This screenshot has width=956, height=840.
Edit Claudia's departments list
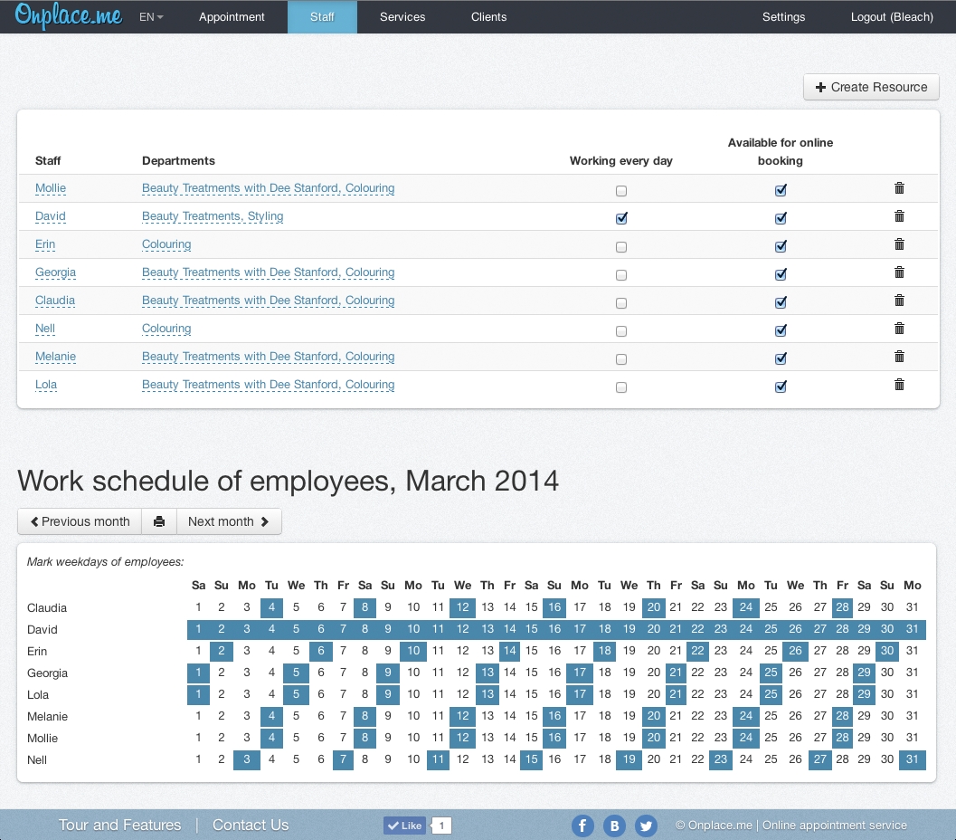269,301
